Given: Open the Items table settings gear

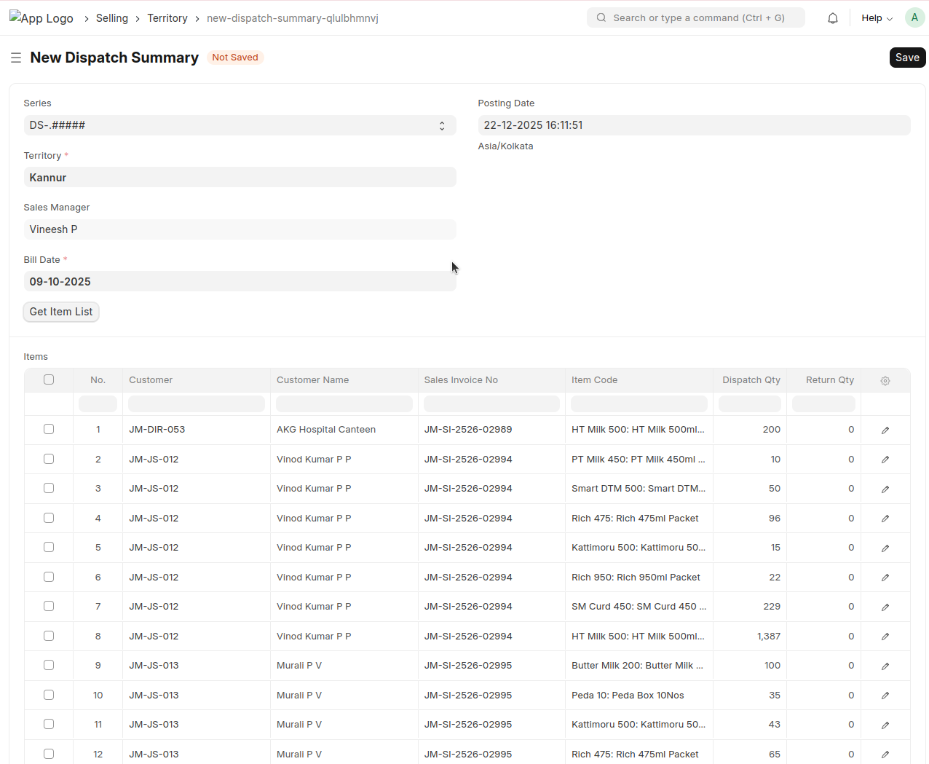Looking at the screenshot, I should click(885, 380).
